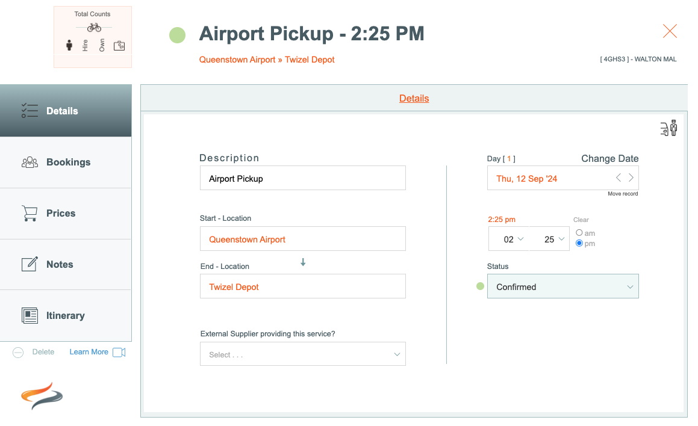Screen dimensions: 698x426
Task: Go to previous date with left chevron
Action: [619, 178]
